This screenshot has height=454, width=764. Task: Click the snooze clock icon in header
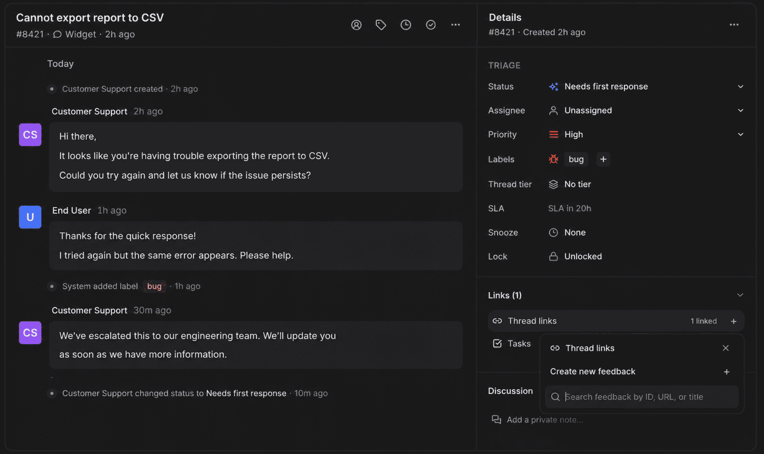406,25
